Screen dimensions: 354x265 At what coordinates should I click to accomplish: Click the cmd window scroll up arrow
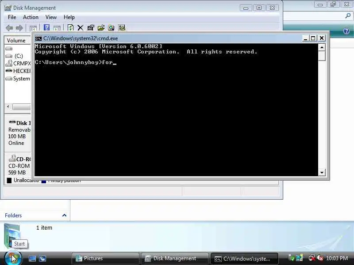[322, 47]
